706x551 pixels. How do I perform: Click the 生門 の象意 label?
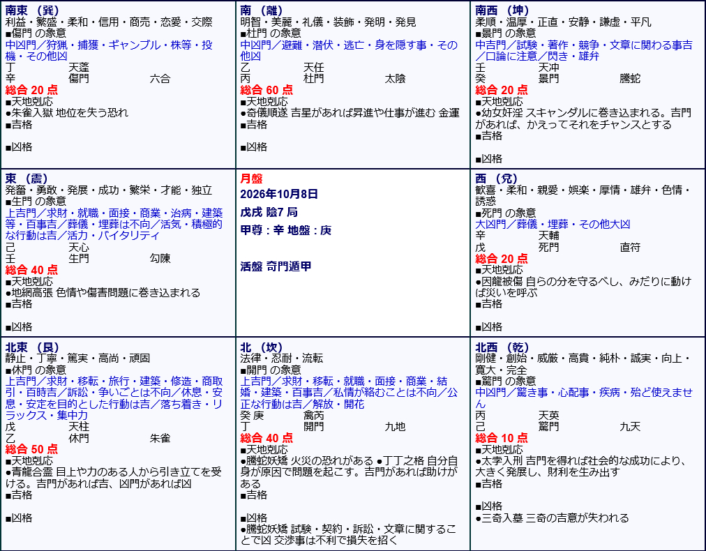click(36, 202)
